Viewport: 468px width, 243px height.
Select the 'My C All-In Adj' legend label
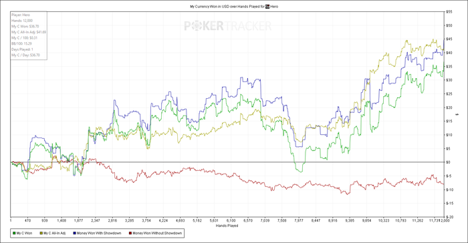(55, 233)
